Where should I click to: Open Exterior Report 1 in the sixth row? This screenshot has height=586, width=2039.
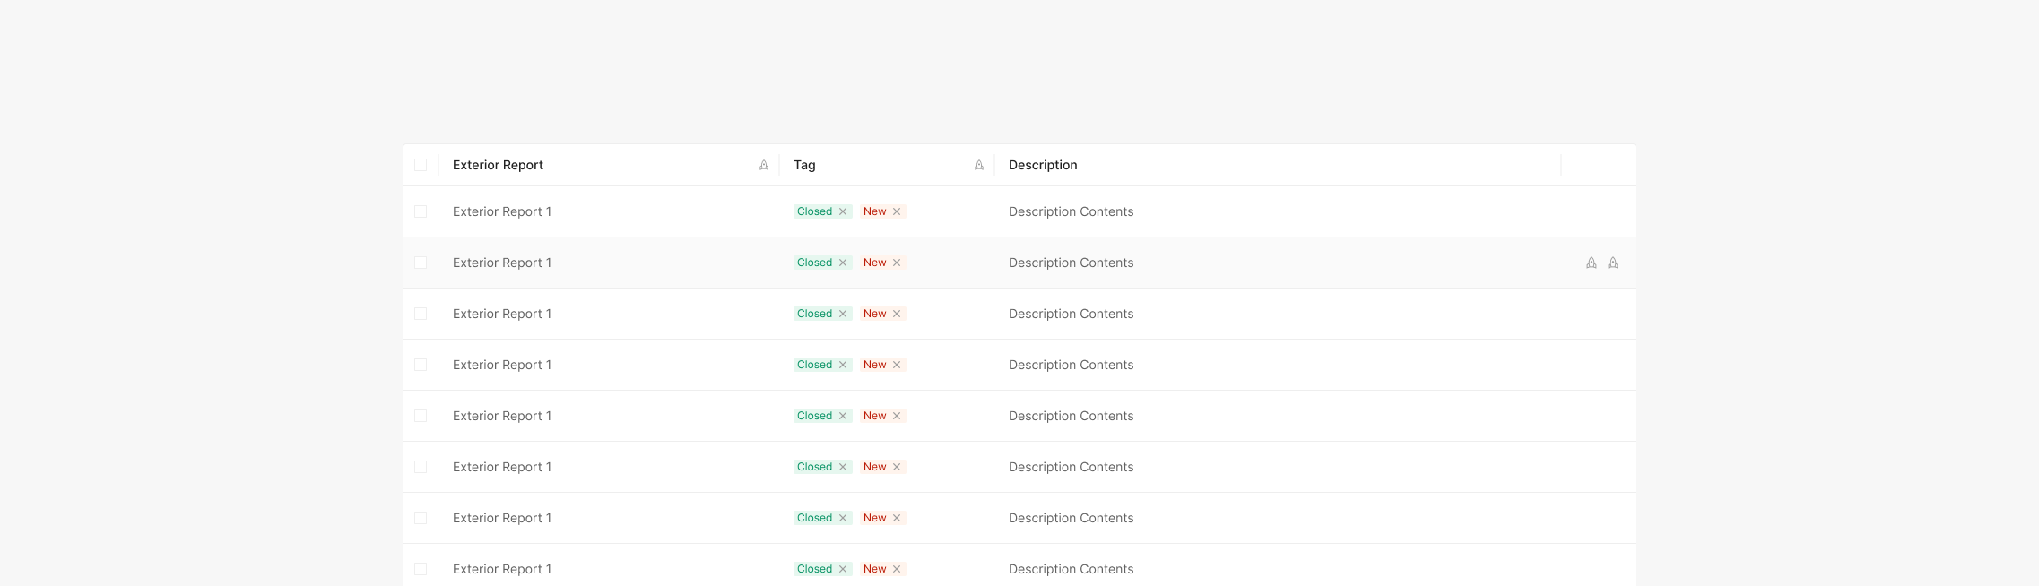click(x=501, y=467)
